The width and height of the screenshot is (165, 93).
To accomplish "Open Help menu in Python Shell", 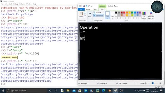I will [35, 4].
